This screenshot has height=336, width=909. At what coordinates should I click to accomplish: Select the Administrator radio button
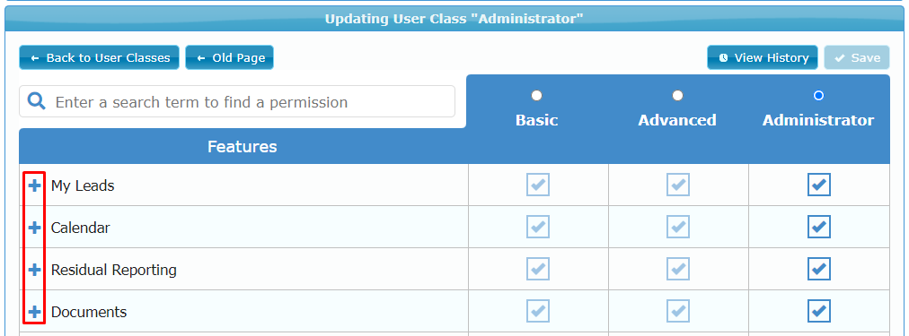pyautogui.click(x=818, y=95)
